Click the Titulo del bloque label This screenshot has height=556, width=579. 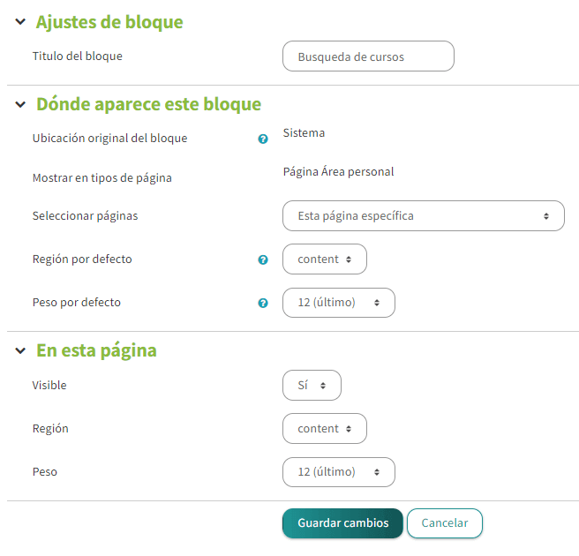(x=77, y=56)
